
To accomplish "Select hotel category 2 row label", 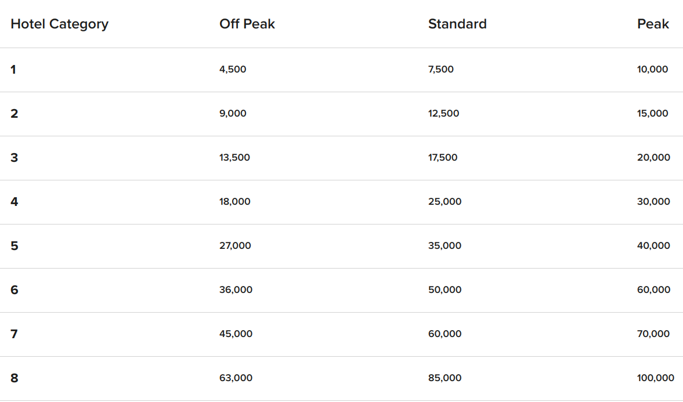I will point(14,114).
